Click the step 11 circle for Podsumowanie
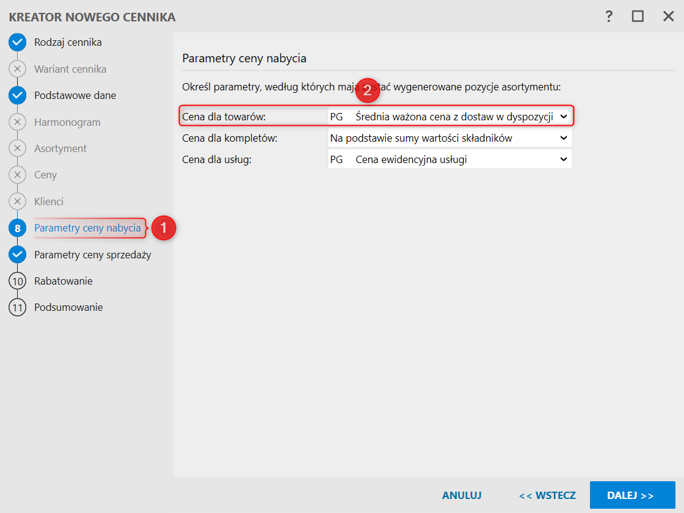Image resolution: width=684 pixels, height=513 pixels. pyautogui.click(x=17, y=307)
